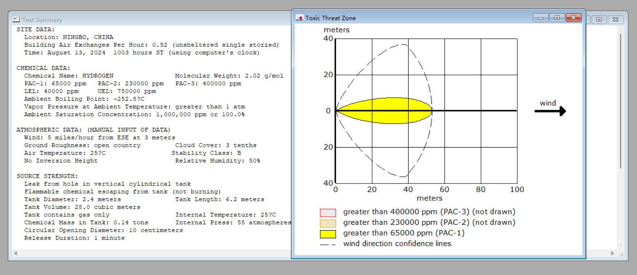637x275 pixels.
Task: Click 'Chemical Name: HYDROGEN' text
Action: point(69,76)
